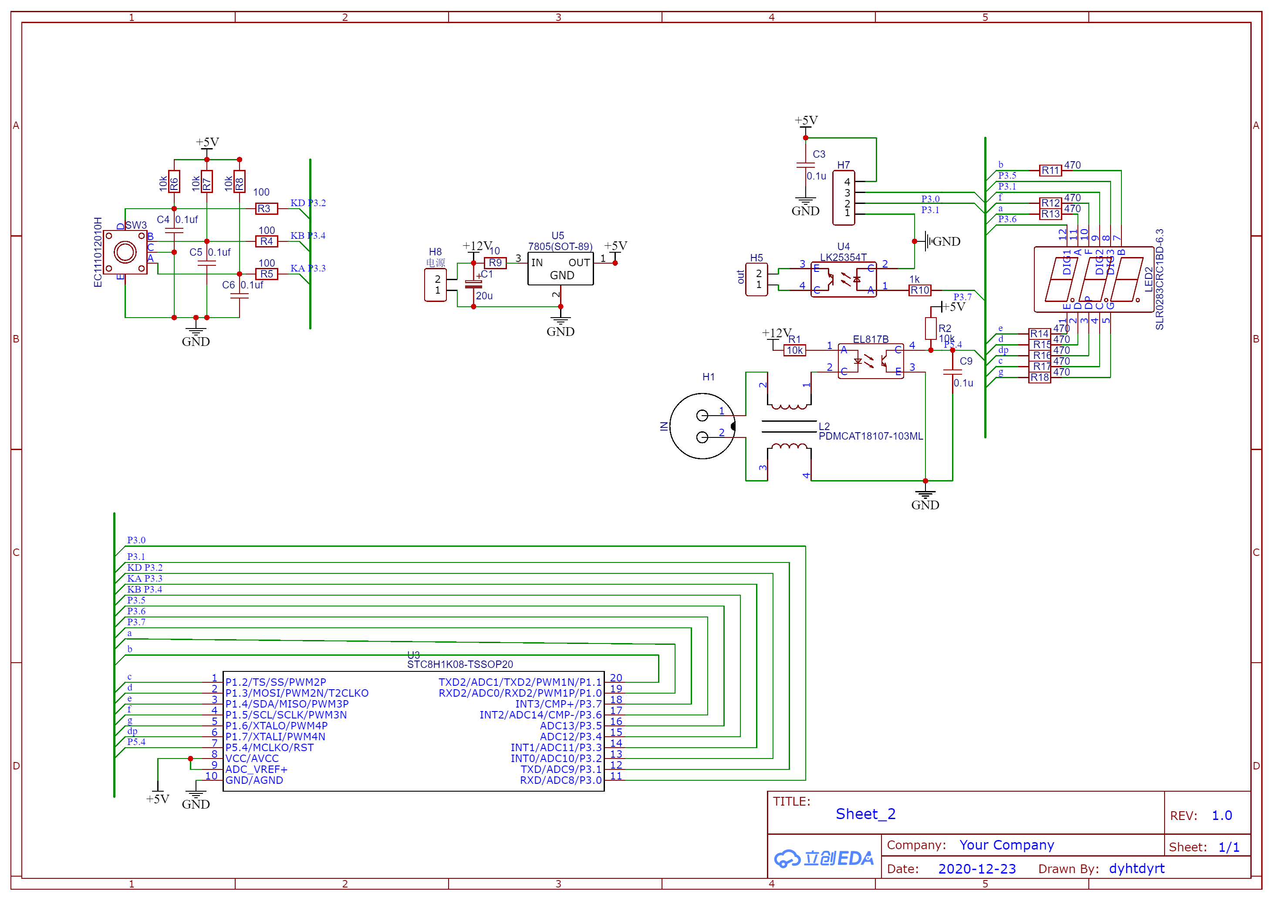Click the U5 7805 regulator block
Screen dimensions: 1273x901
560,268
